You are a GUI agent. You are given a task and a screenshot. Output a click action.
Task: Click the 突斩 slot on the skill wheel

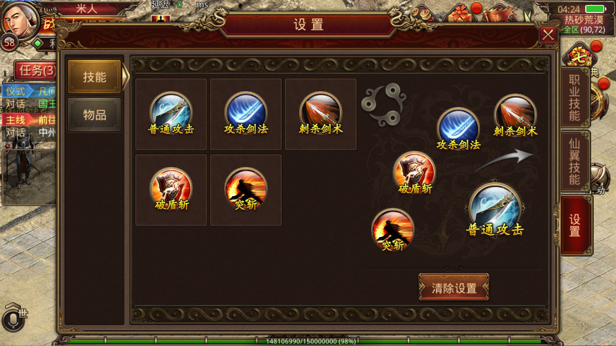393,230
